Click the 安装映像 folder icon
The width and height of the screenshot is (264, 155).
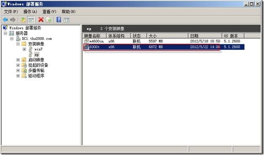pyautogui.click(x=24, y=44)
